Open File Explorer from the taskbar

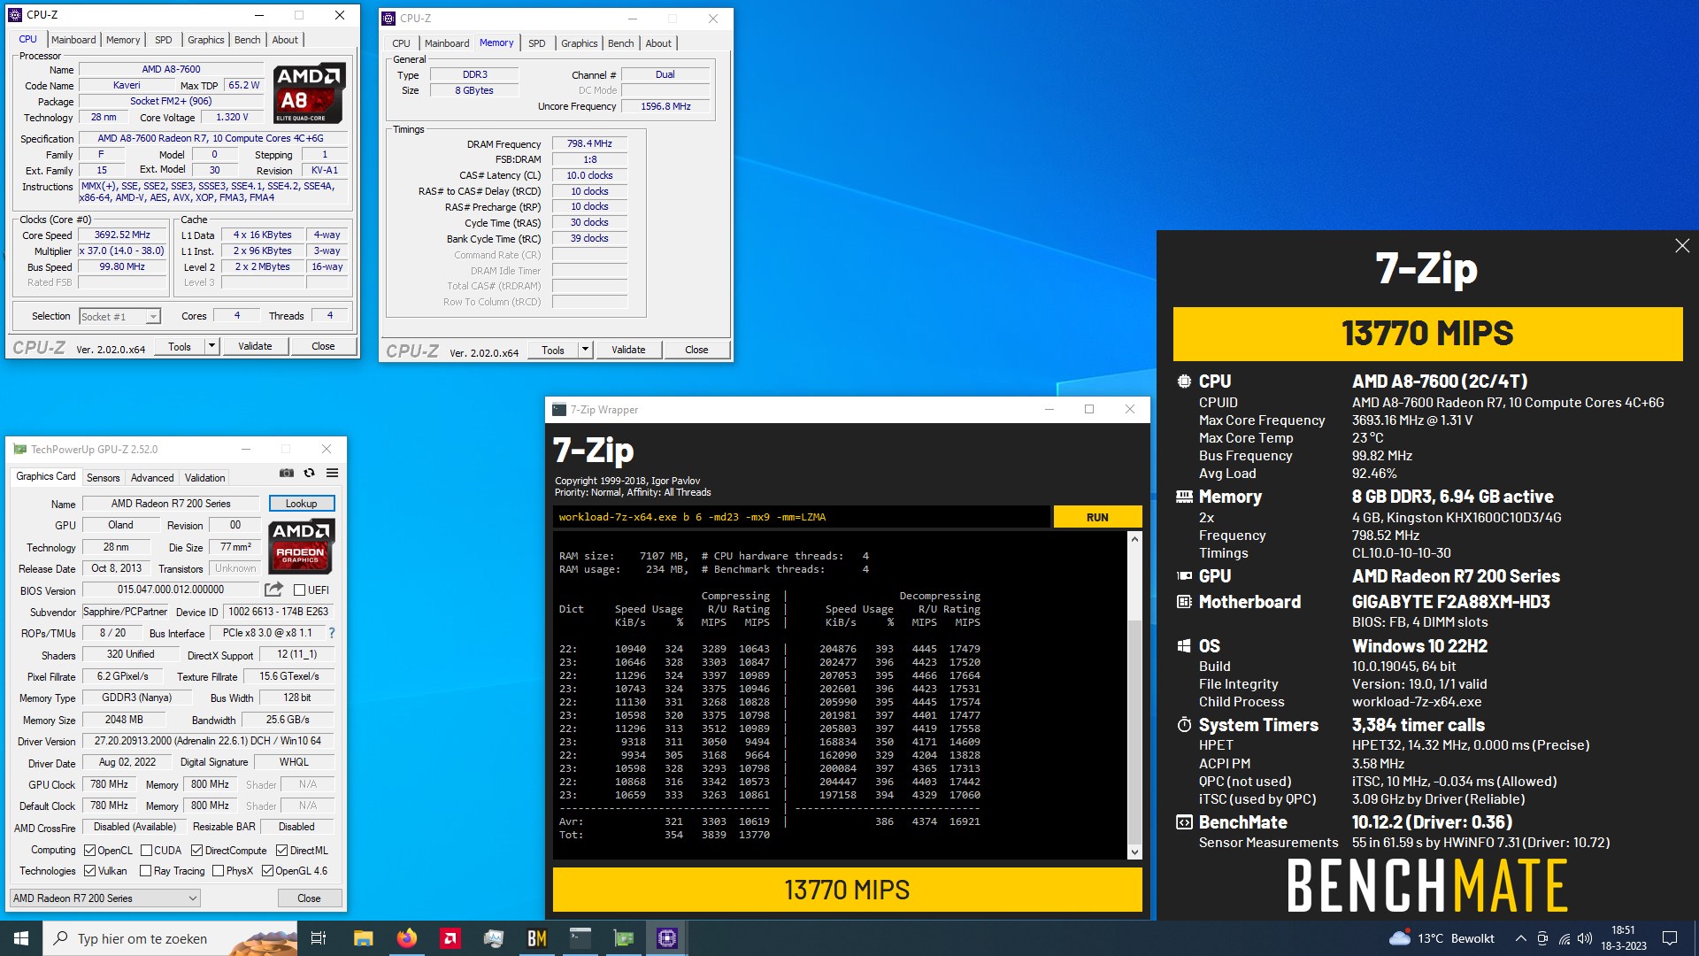point(363,938)
